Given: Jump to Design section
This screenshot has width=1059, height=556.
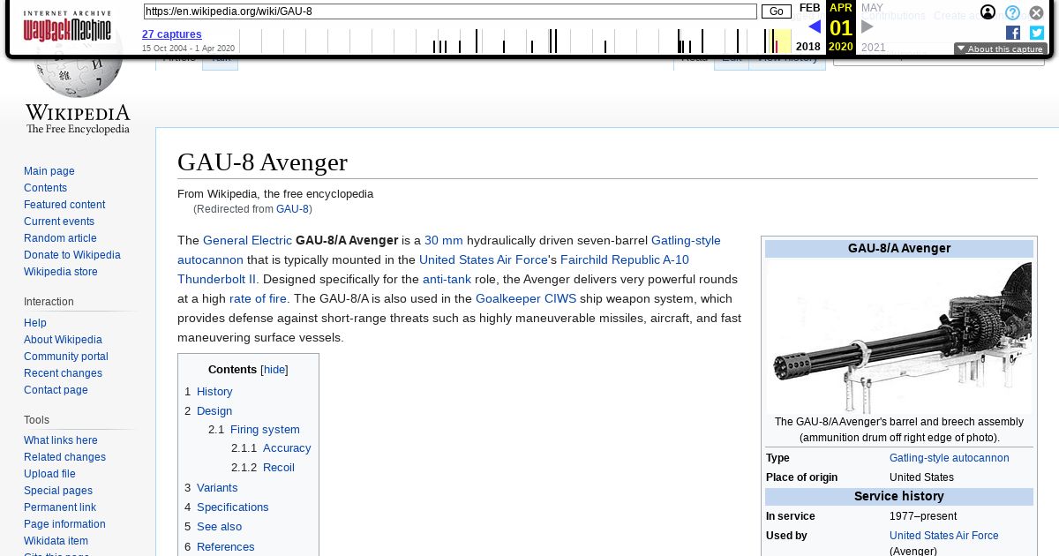Looking at the screenshot, I should (214, 411).
